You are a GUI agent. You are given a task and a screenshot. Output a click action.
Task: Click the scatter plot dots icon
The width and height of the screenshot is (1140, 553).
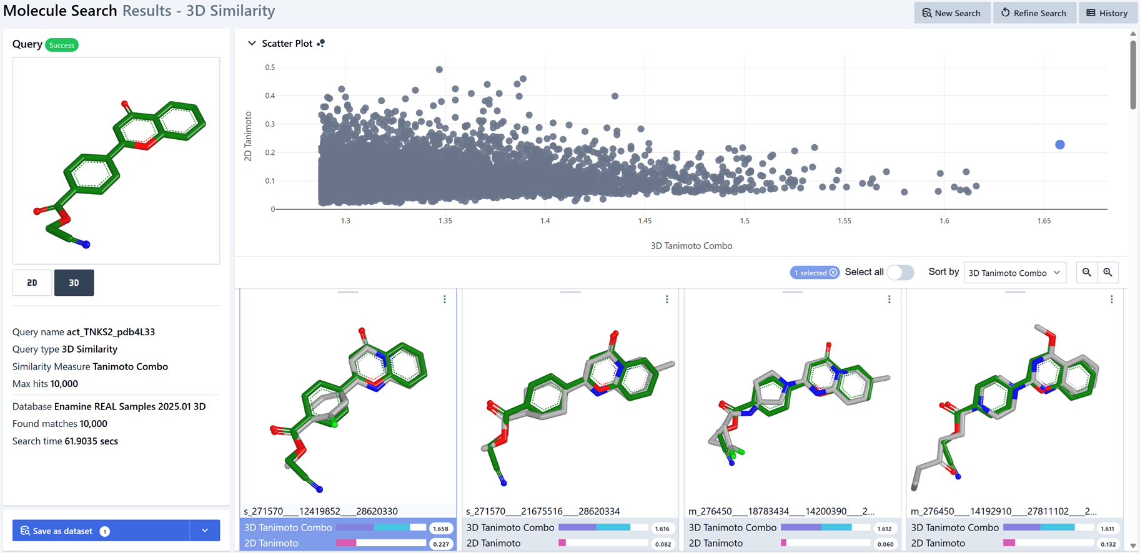pos(321,44)
